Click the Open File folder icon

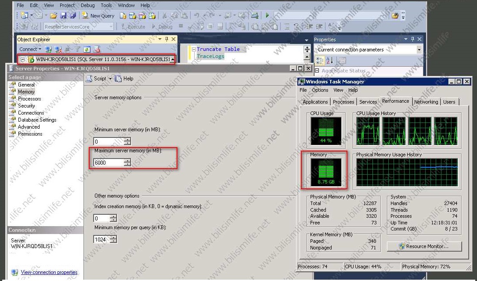coord(54,15)
